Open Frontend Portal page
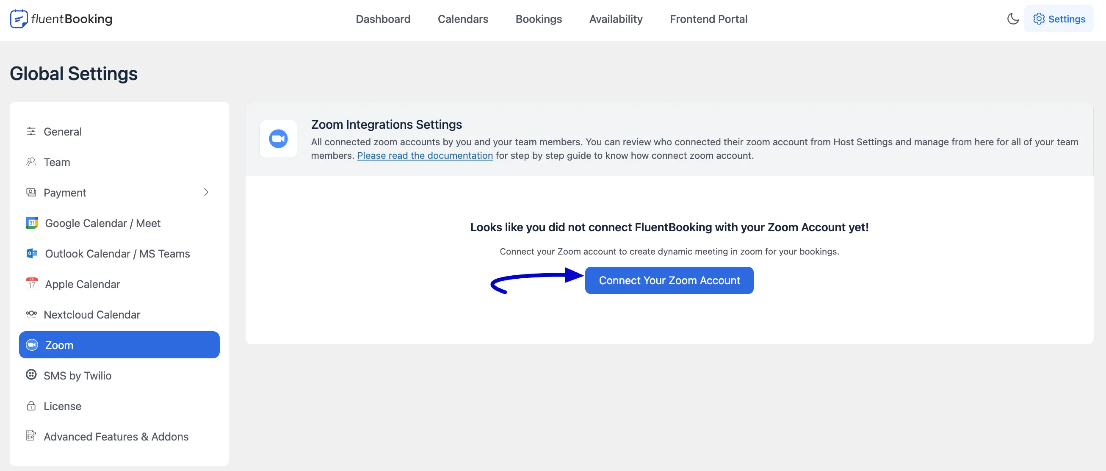The width and height of the screenshot is (1106, 471). pyautogui.click(x=708, y=19)
